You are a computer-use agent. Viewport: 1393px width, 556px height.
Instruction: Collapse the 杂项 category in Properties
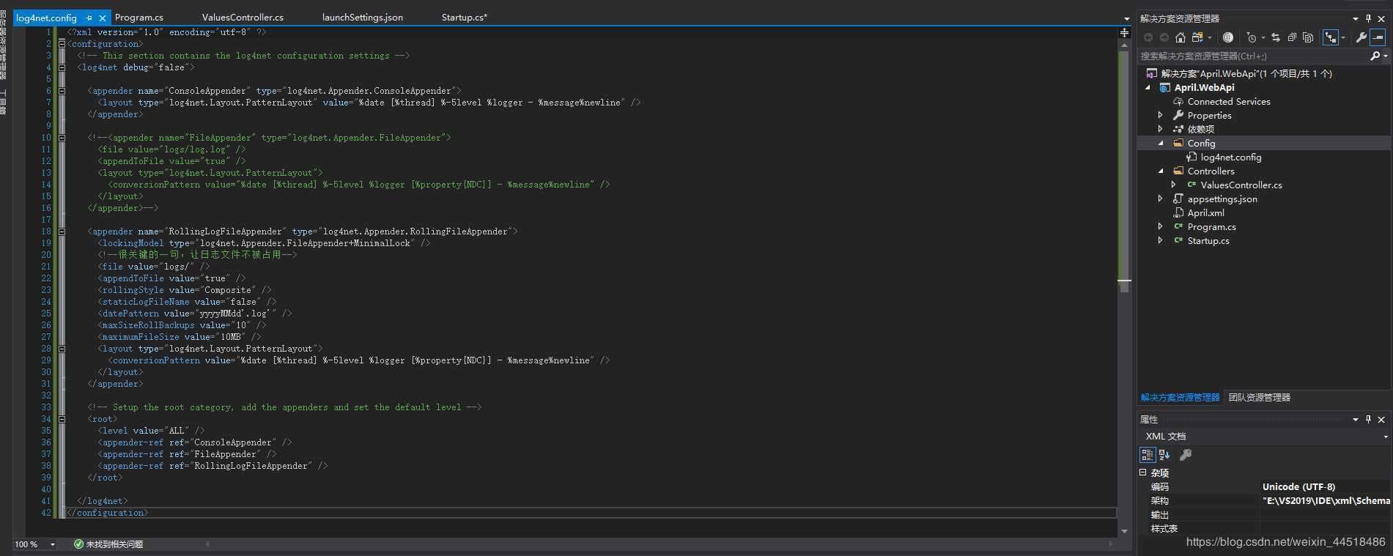coord(1143,473)
